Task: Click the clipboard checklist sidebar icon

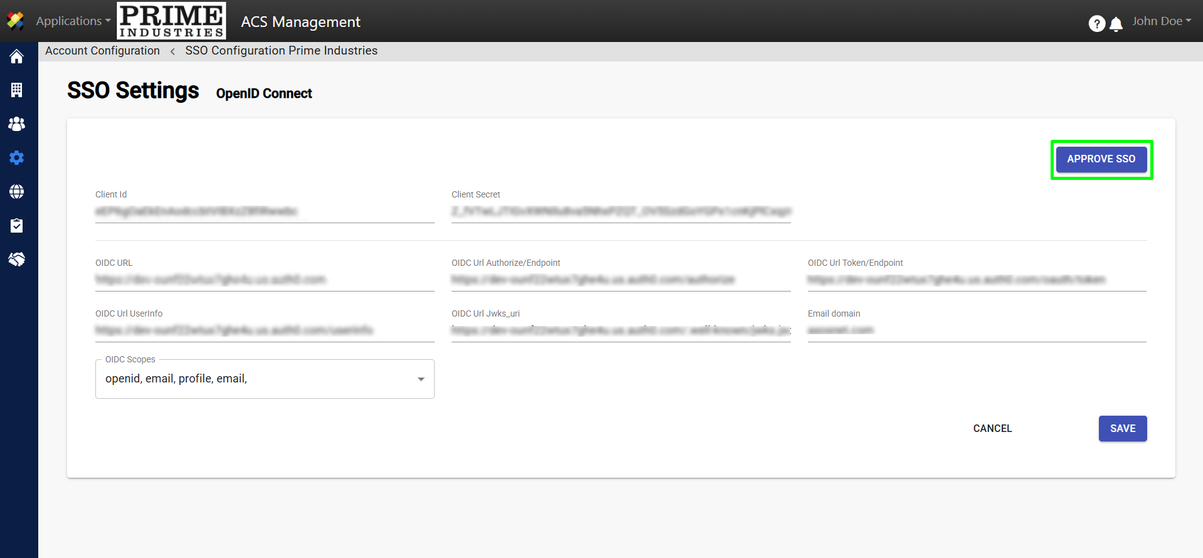Action: click(x=17, y=226)
